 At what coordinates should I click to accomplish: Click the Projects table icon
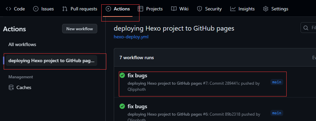point(140,9)
